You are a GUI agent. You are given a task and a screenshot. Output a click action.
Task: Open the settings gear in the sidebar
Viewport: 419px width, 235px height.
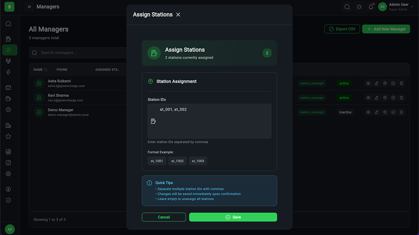tap(9, 174)
